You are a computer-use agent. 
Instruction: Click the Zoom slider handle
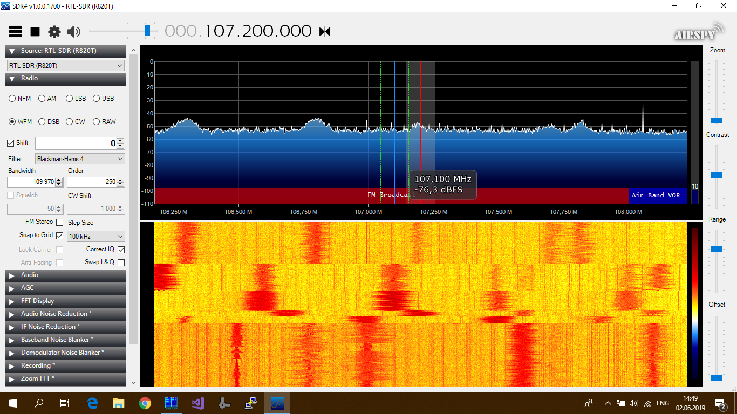coord(716,121)
